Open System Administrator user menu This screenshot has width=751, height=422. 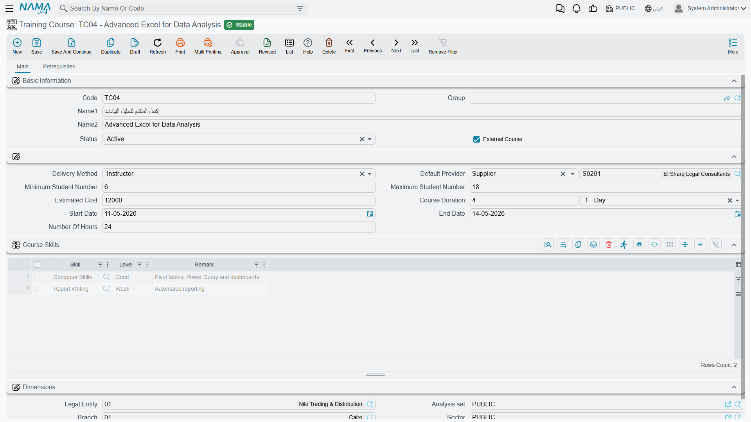[x=710, y=9]
